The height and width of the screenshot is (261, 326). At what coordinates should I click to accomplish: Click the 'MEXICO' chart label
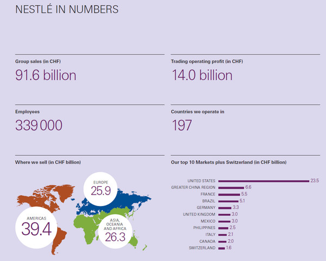(208, 221)
